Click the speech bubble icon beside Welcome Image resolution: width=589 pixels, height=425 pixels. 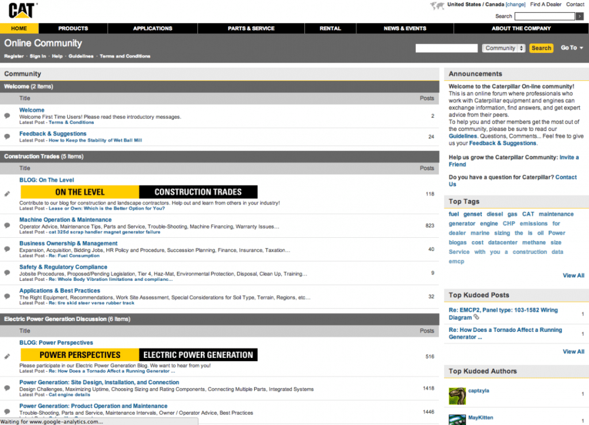click(7, 115)
